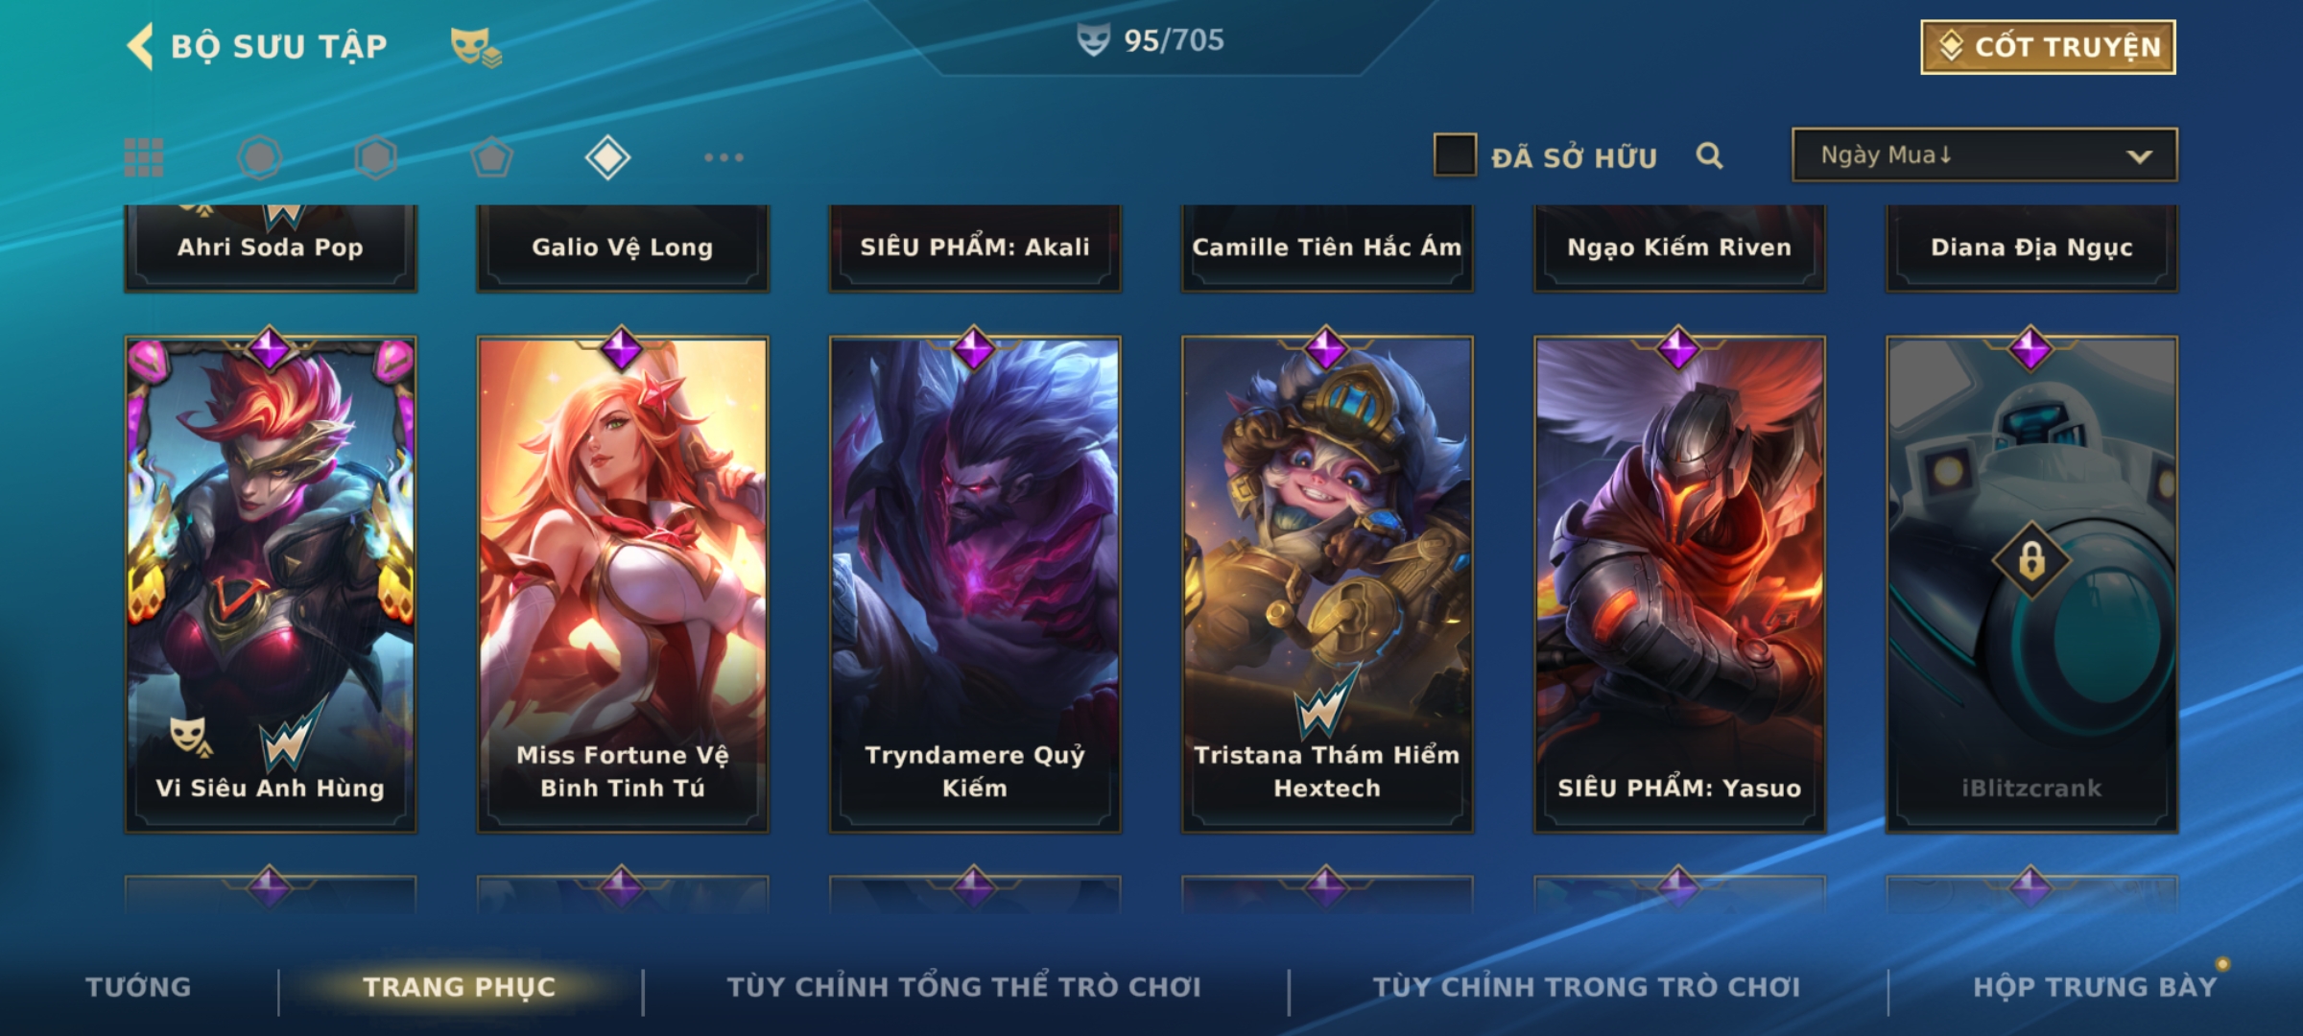Select the pentagon rarity filter icon
2303x1036 pixels.
click(x=492, y=157)
